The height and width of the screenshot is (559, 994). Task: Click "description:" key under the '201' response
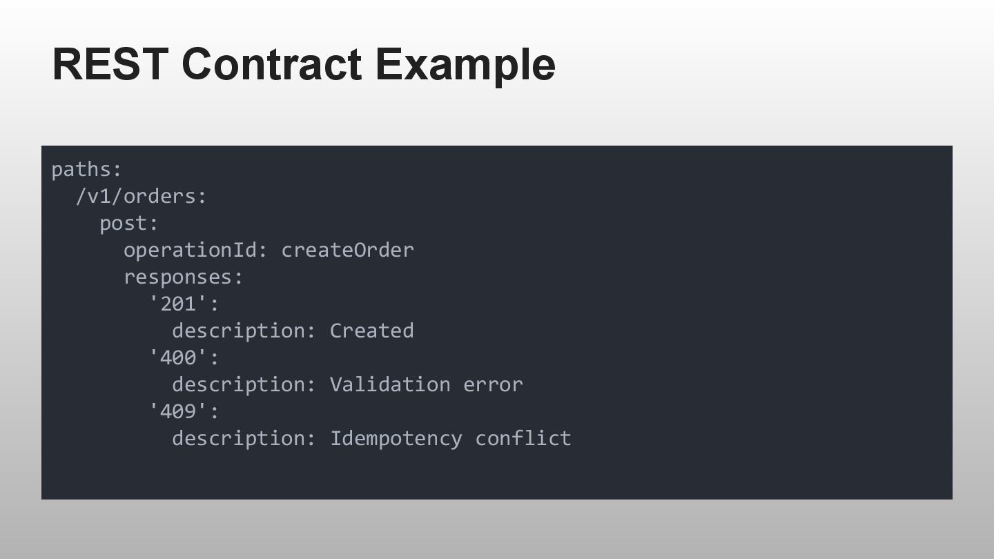(x=244, y=331)
